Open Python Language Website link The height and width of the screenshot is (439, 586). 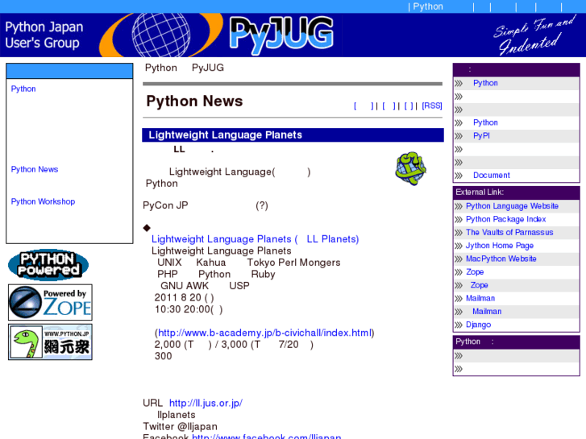[x=512, y=206]
